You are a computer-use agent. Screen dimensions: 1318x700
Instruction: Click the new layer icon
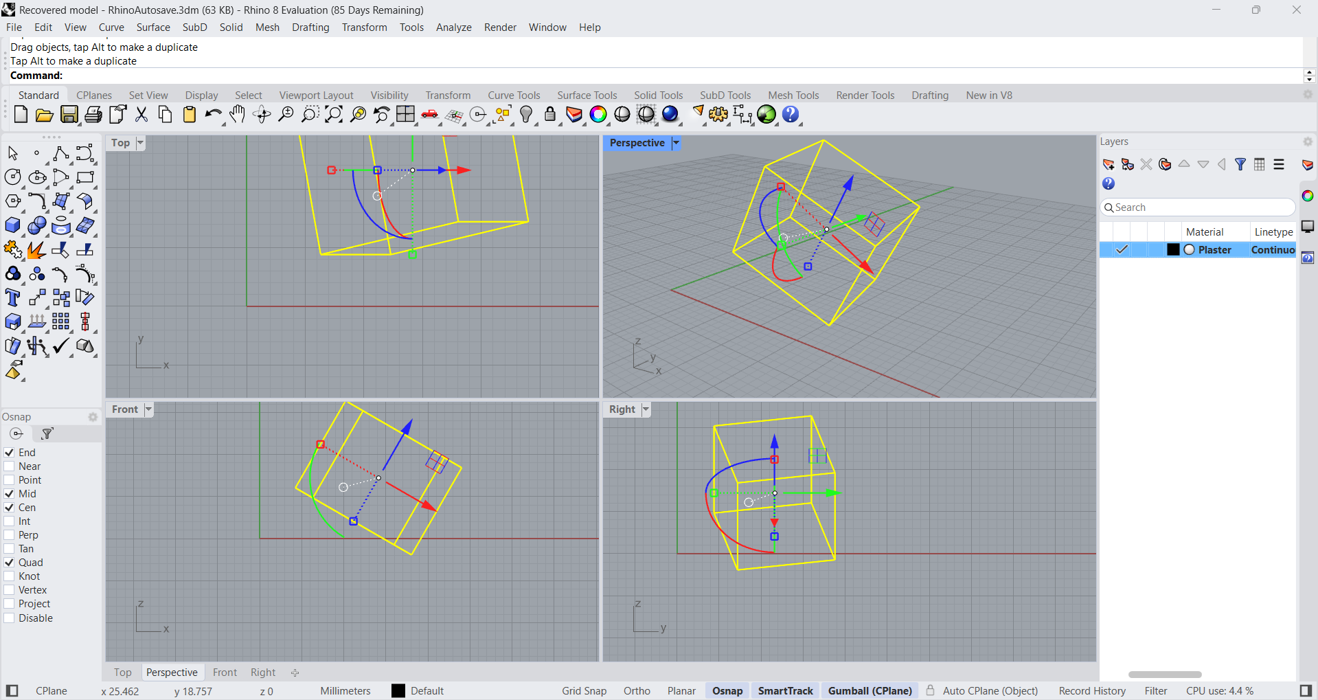[x=1108, y=164]
